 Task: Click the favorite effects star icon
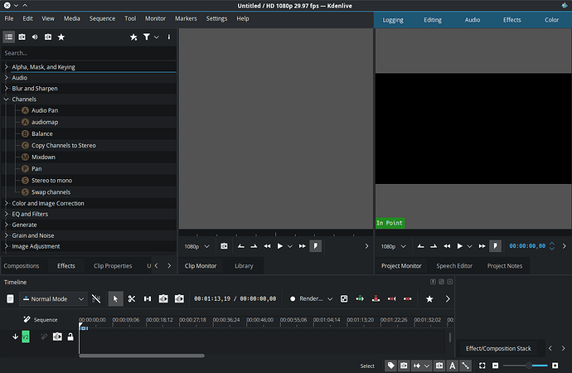click(61, 37)
